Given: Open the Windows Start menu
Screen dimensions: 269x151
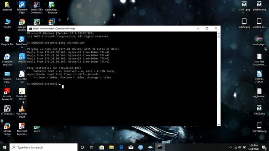Looking at the screenshot, I should 5,147.
